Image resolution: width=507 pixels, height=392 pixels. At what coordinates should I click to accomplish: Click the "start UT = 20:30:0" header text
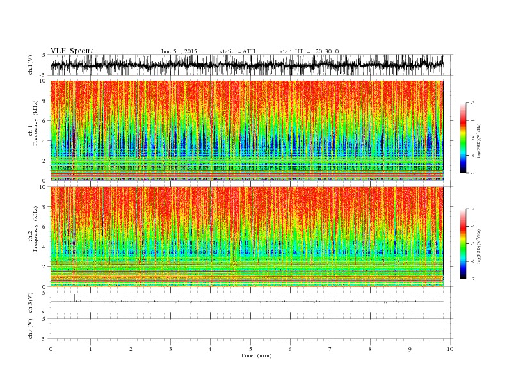pyautogui.click(x=309, y=51)
